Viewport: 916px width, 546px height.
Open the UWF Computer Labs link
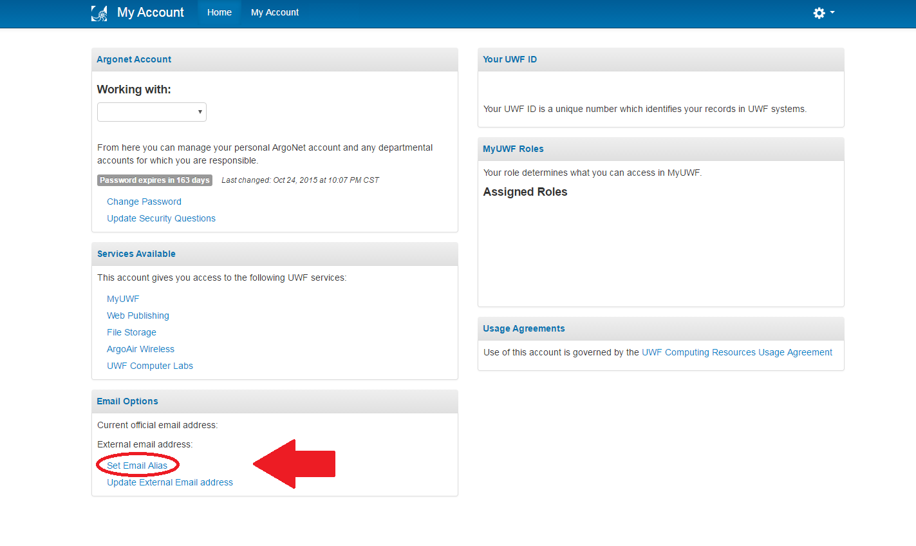pyautogui.click(x=150, y=366)
